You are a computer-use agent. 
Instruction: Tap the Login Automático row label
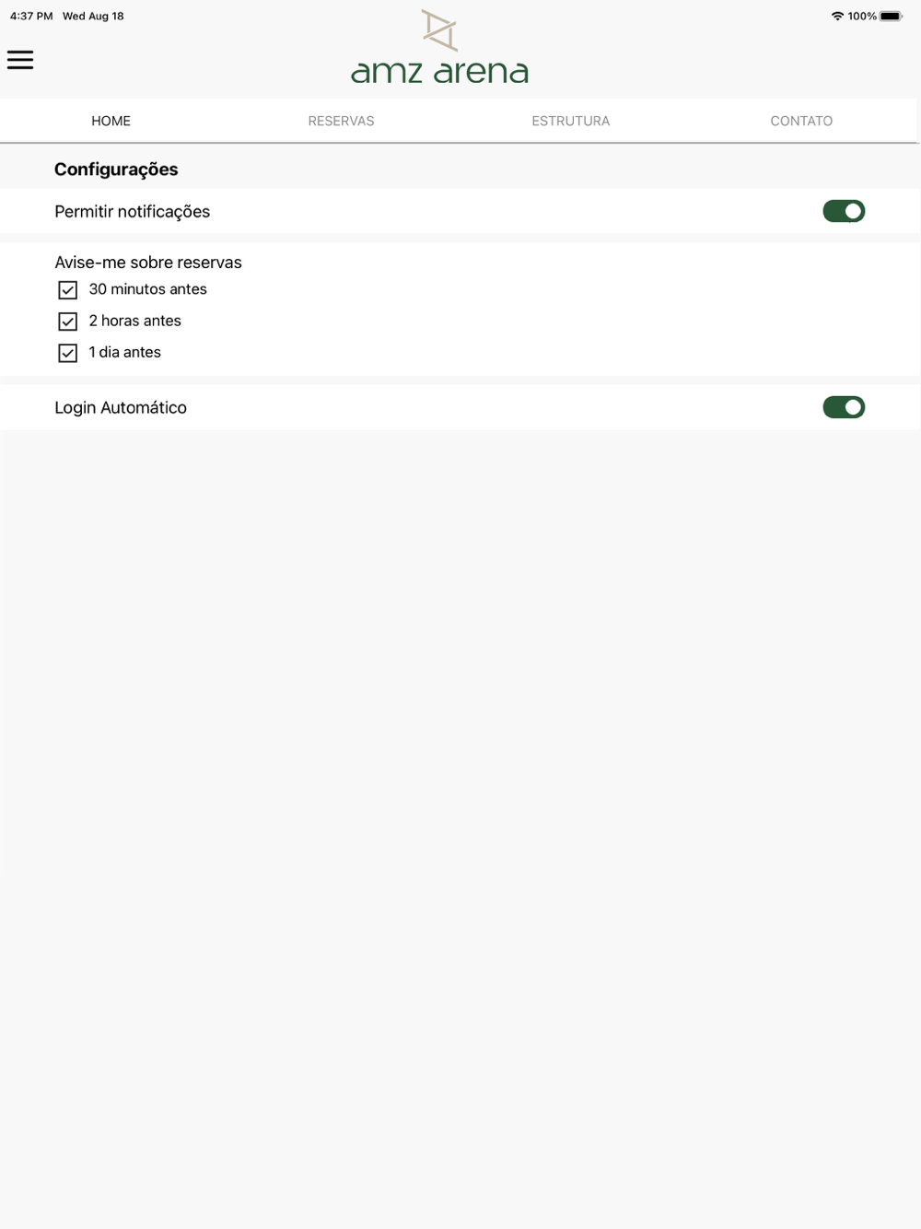coord(121,407)
